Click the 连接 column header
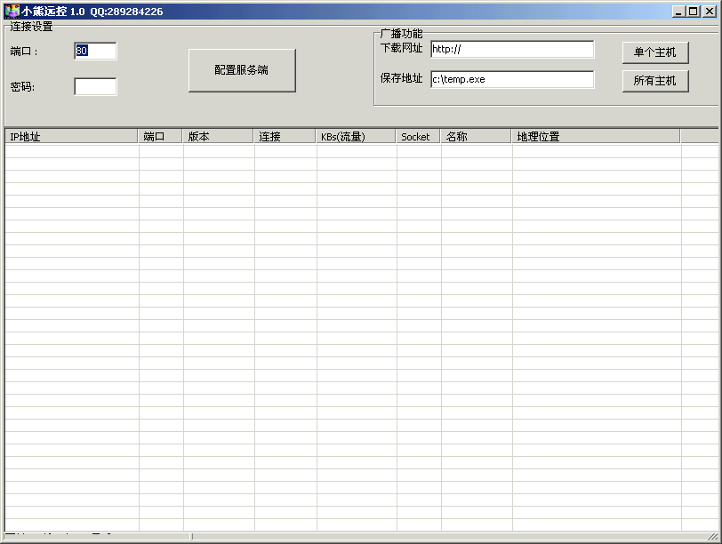This screenshot has width=722, height=544. 285,137
